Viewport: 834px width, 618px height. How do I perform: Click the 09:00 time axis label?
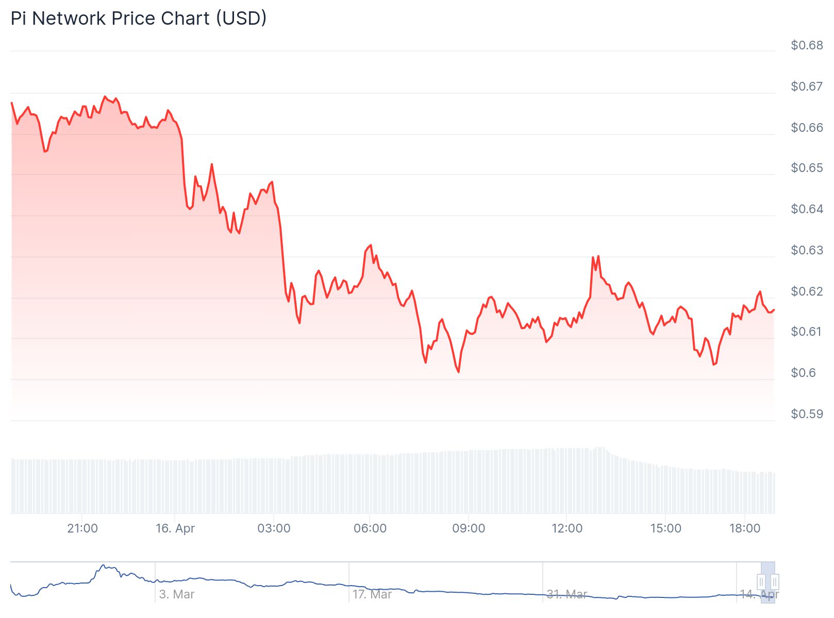point(469,528)
